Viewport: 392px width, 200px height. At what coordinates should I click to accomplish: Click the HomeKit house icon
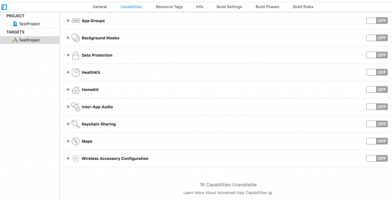coord(76,90)
